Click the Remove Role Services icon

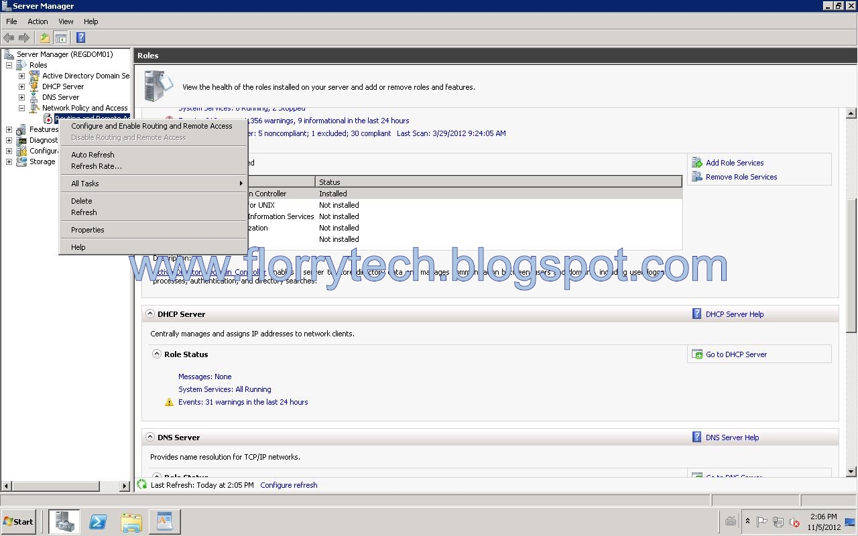[697, 177]
